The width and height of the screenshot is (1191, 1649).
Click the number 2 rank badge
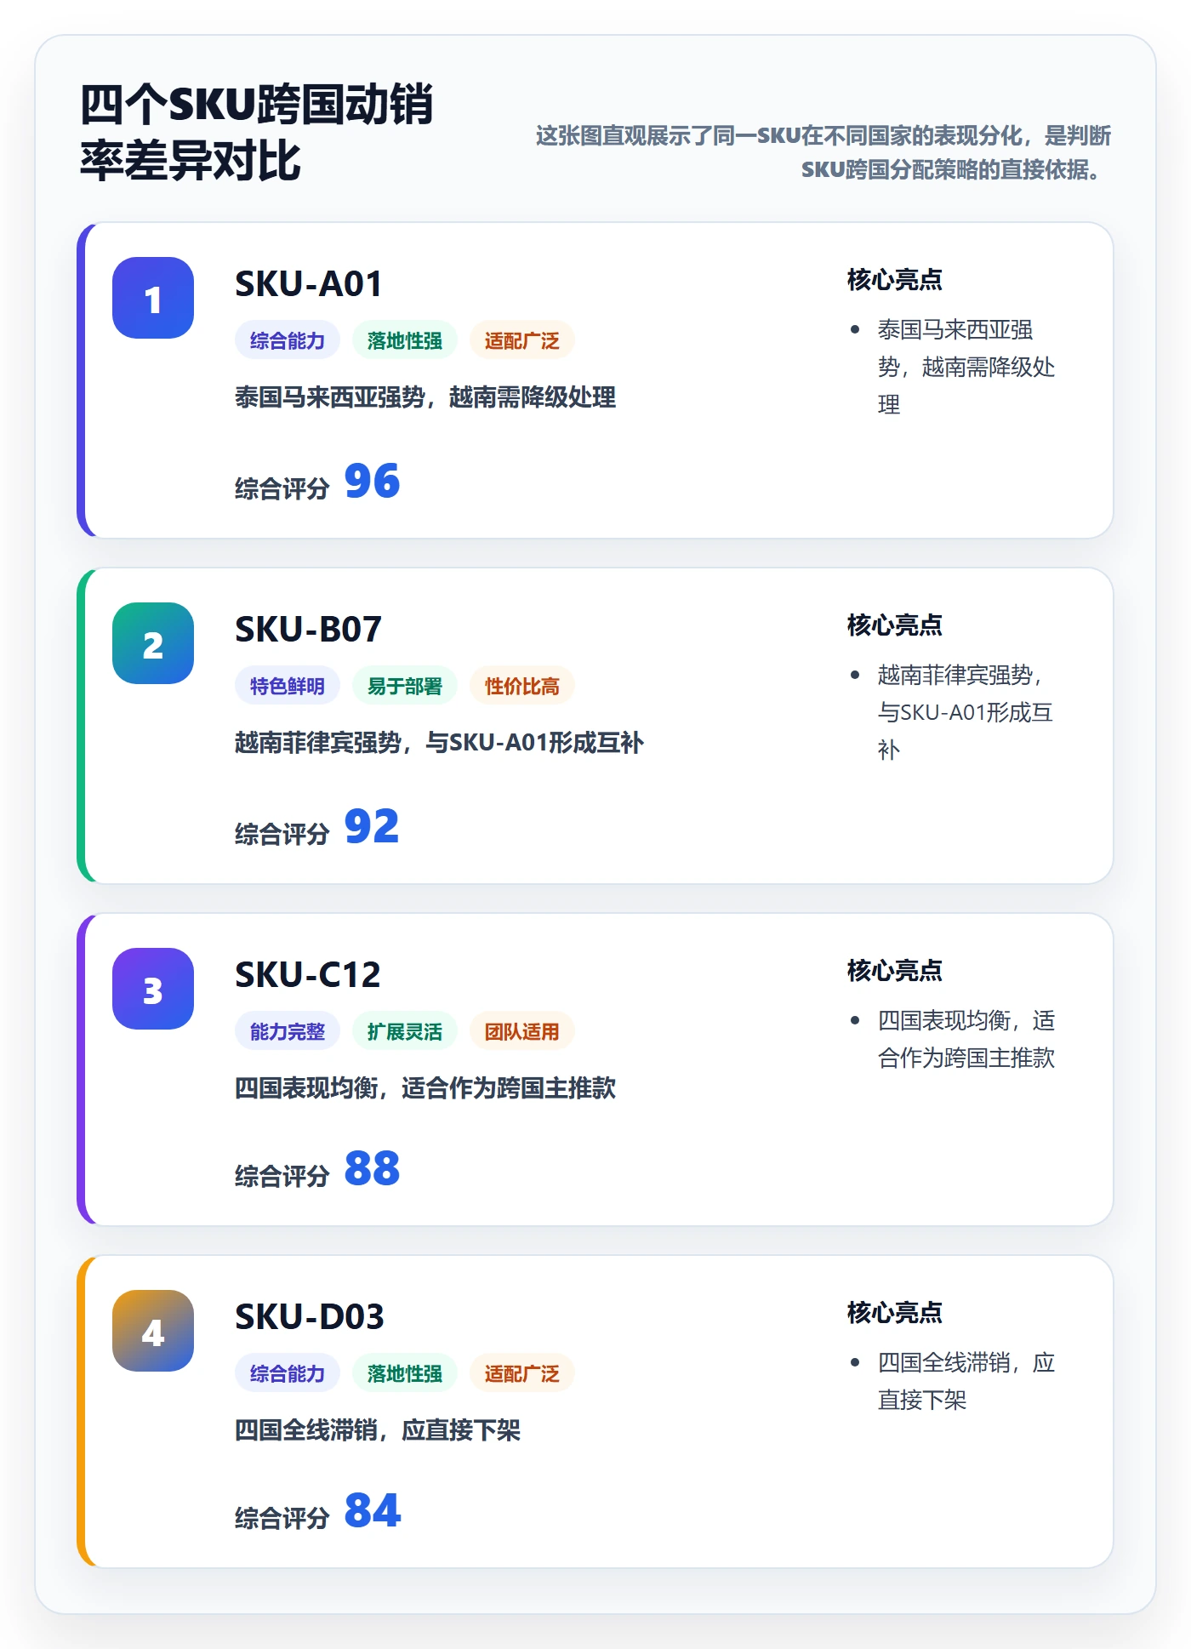click(x=153, y=643)
